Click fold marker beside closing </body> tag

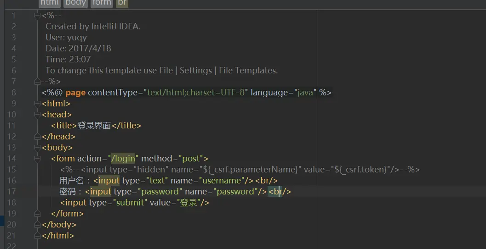[x=37, y=225]
